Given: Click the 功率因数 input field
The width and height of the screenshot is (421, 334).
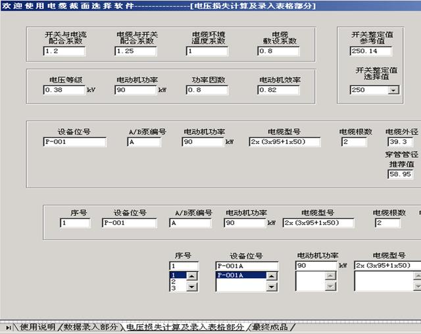Looking at the screenshot, I should 207,90.
